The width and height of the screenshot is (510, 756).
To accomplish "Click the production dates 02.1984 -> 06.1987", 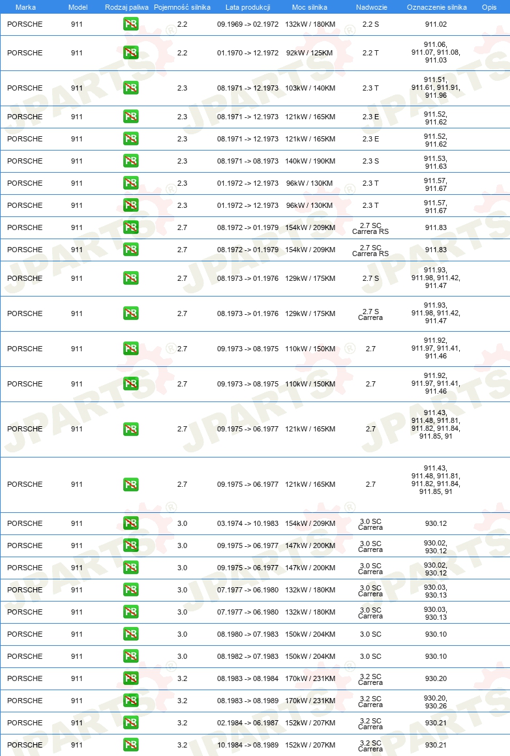I will click(x=248, y=723).
